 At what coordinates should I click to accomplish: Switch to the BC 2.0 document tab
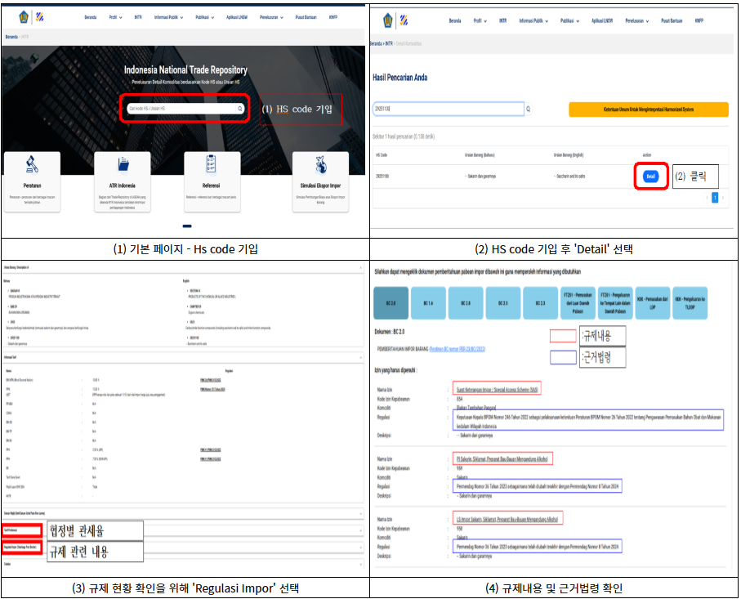391,302
